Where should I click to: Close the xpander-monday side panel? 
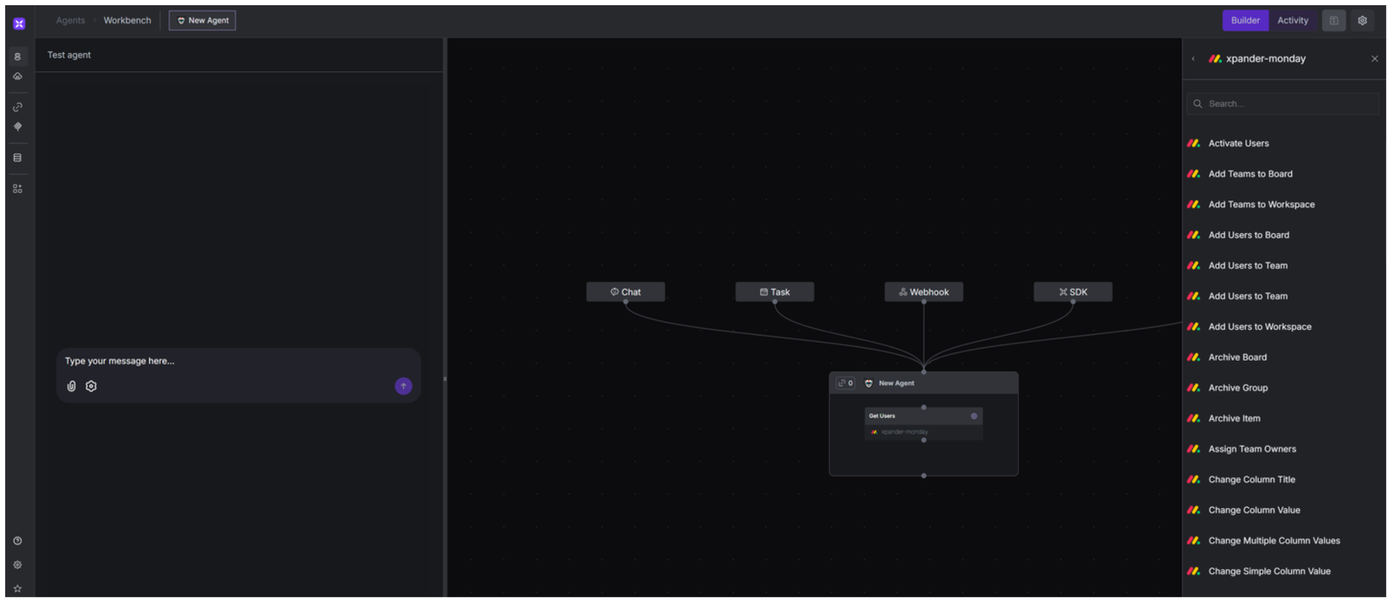click(x=1374, y=59)
